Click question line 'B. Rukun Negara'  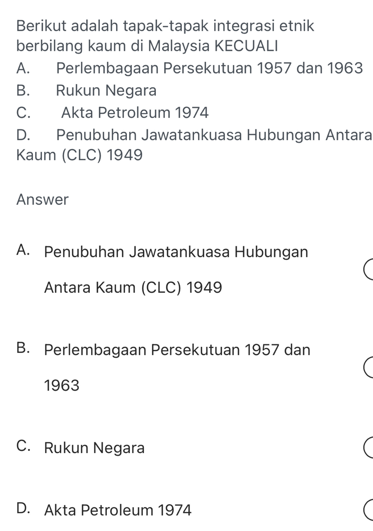click(86, 91)
